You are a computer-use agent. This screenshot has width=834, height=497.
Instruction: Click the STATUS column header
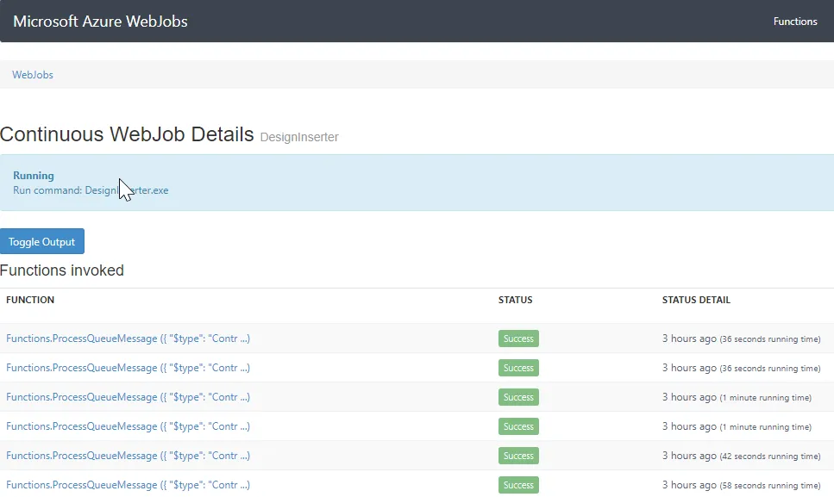[515, 300]
